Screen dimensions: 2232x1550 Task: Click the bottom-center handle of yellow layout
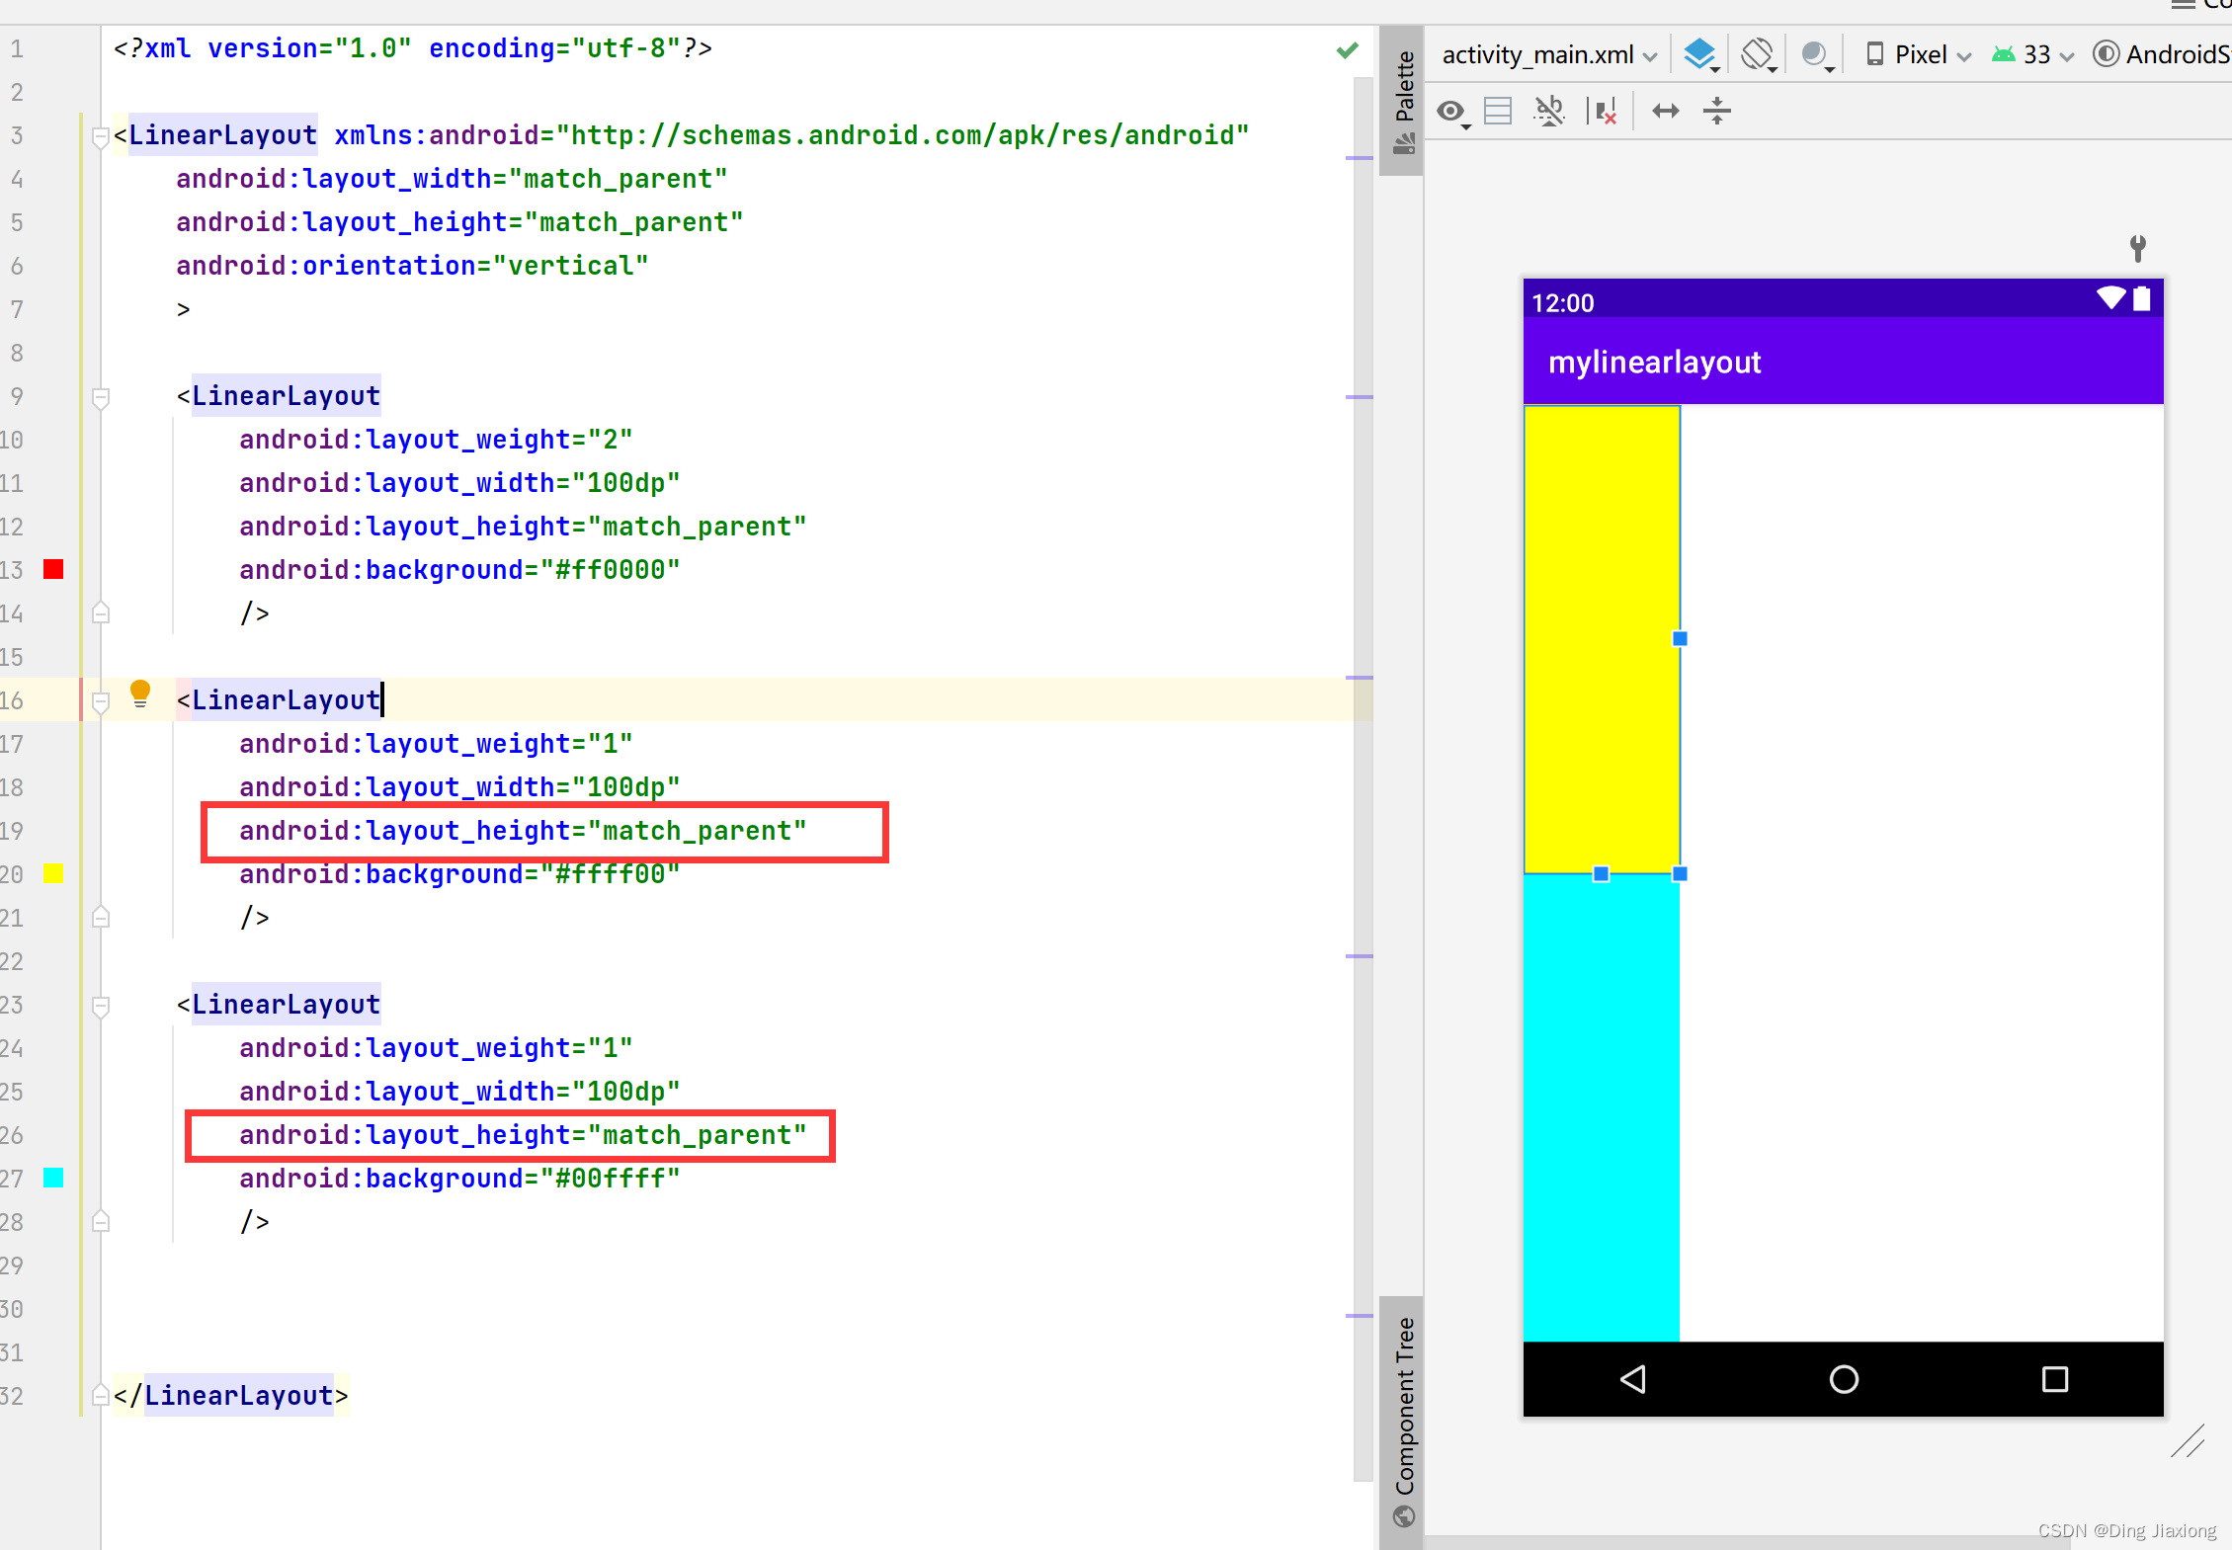pyautogui.click(x=1602, y=873)
